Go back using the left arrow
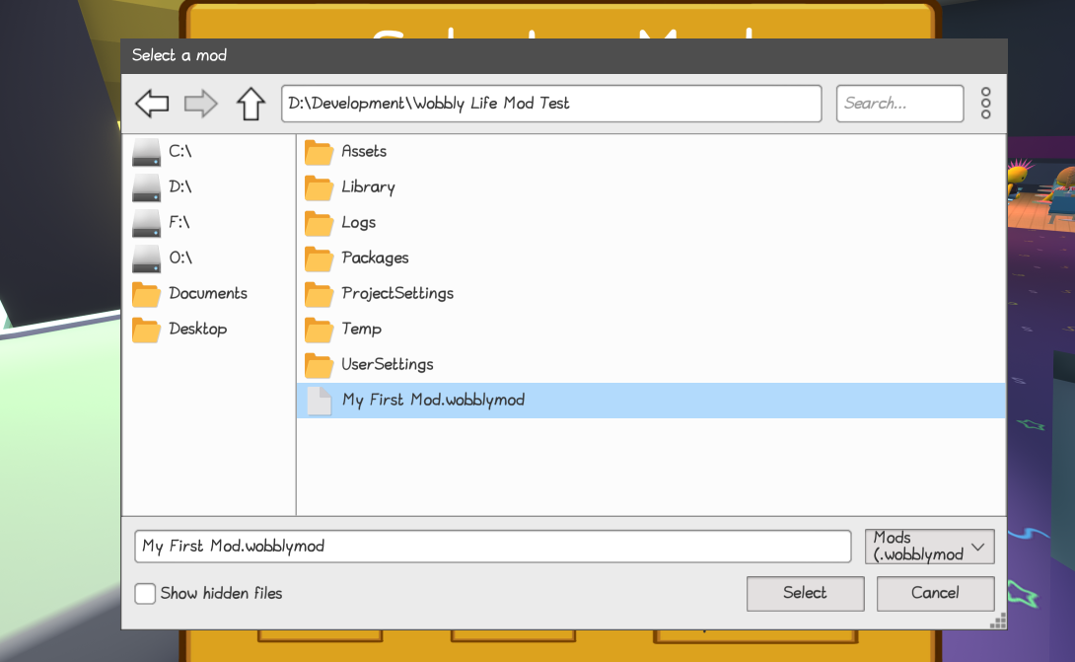This screenshot has height=662, width=1075. coord(152,104)
